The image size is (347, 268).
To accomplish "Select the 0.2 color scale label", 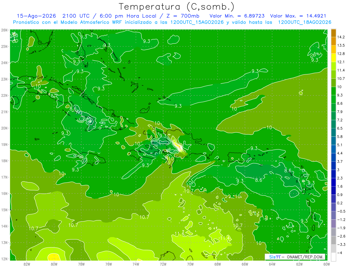I will tap(340, 203).
